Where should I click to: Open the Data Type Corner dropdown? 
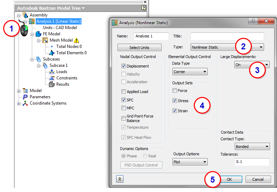tap(190, 72)
